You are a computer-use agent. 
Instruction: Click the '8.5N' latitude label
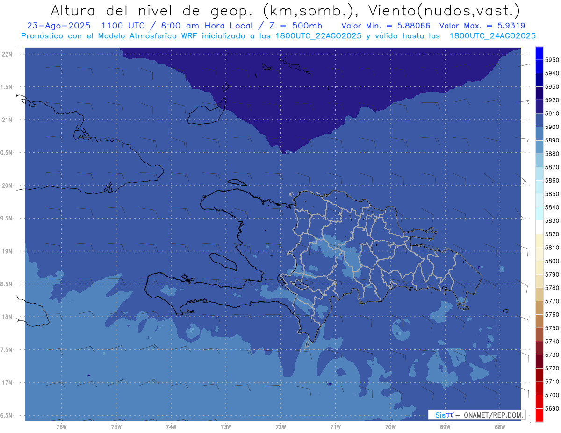coord(7,284)
